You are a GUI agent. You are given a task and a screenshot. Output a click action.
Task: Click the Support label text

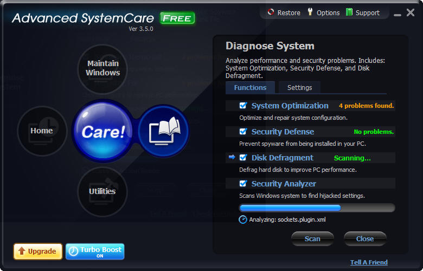click(368, 12)
